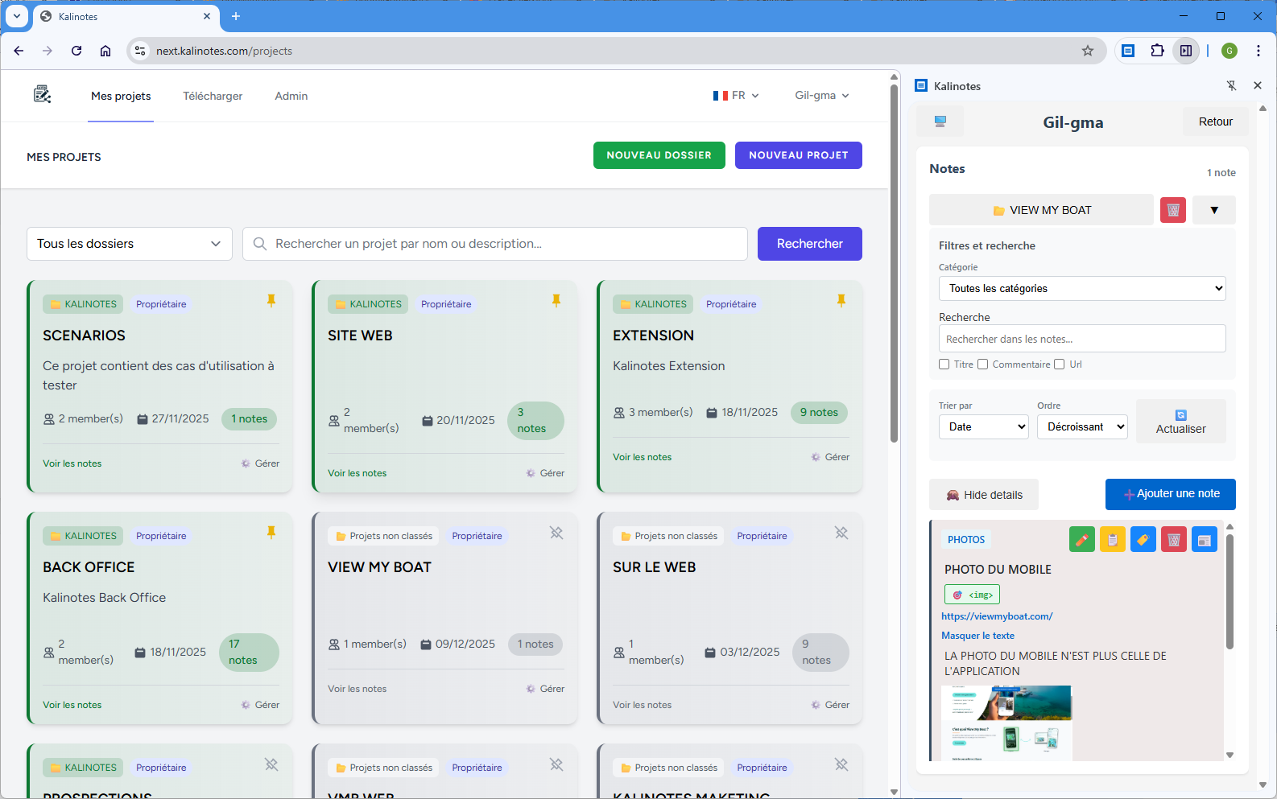Open the viewmyboat.com link
This screenshot has width=1277, height=799.
click(997, 616)
